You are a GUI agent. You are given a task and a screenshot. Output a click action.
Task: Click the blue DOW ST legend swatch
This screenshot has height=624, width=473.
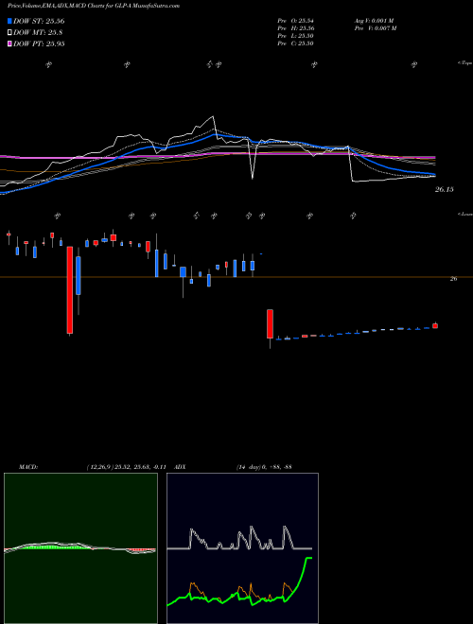click(9, 21)
